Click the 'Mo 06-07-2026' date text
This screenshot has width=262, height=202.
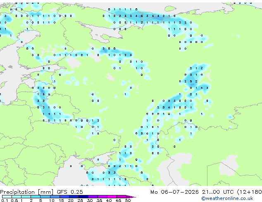[174, 192]
